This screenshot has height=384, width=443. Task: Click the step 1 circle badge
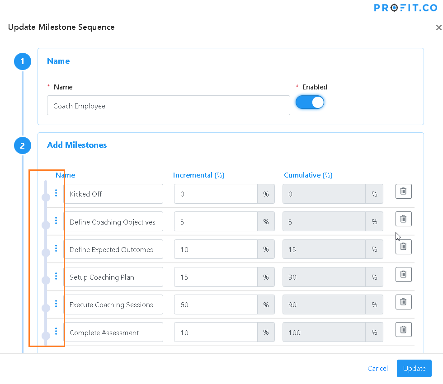(x=23, y=61)
